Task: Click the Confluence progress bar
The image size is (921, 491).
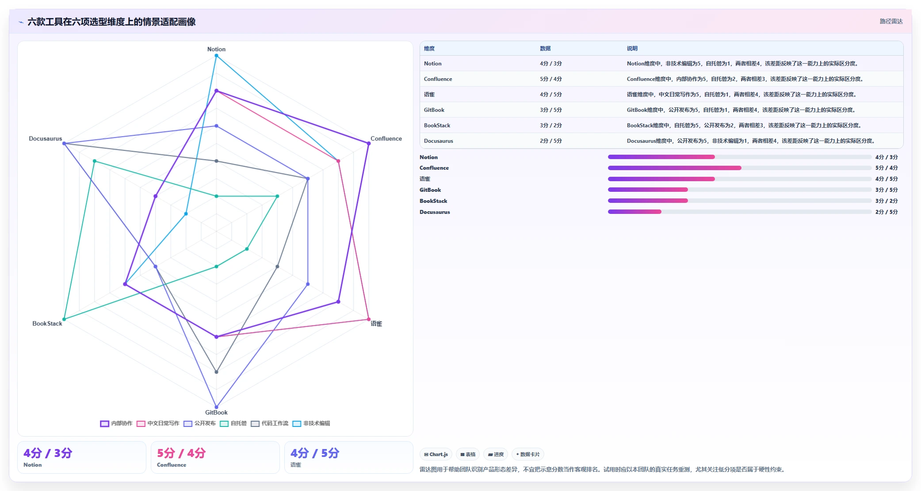Action: click(x=739, y=168)
